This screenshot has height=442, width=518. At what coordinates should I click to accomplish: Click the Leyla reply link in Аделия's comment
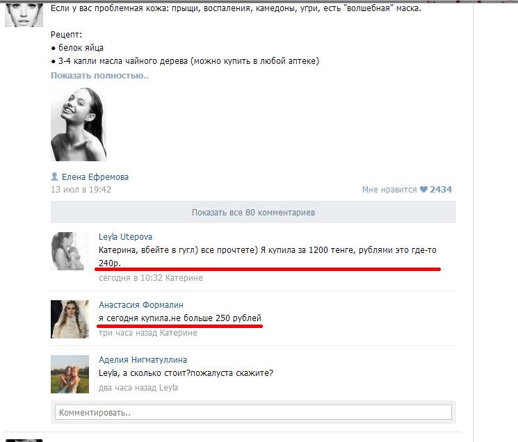(168, 388)
